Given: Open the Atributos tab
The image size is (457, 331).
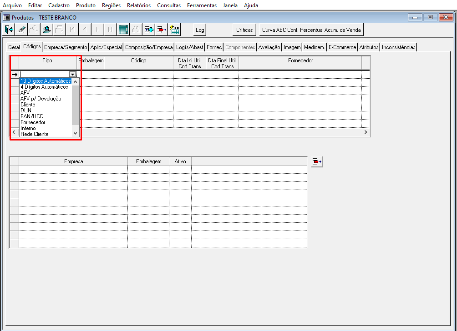Looking at the screenshot, I should point(369,47).
